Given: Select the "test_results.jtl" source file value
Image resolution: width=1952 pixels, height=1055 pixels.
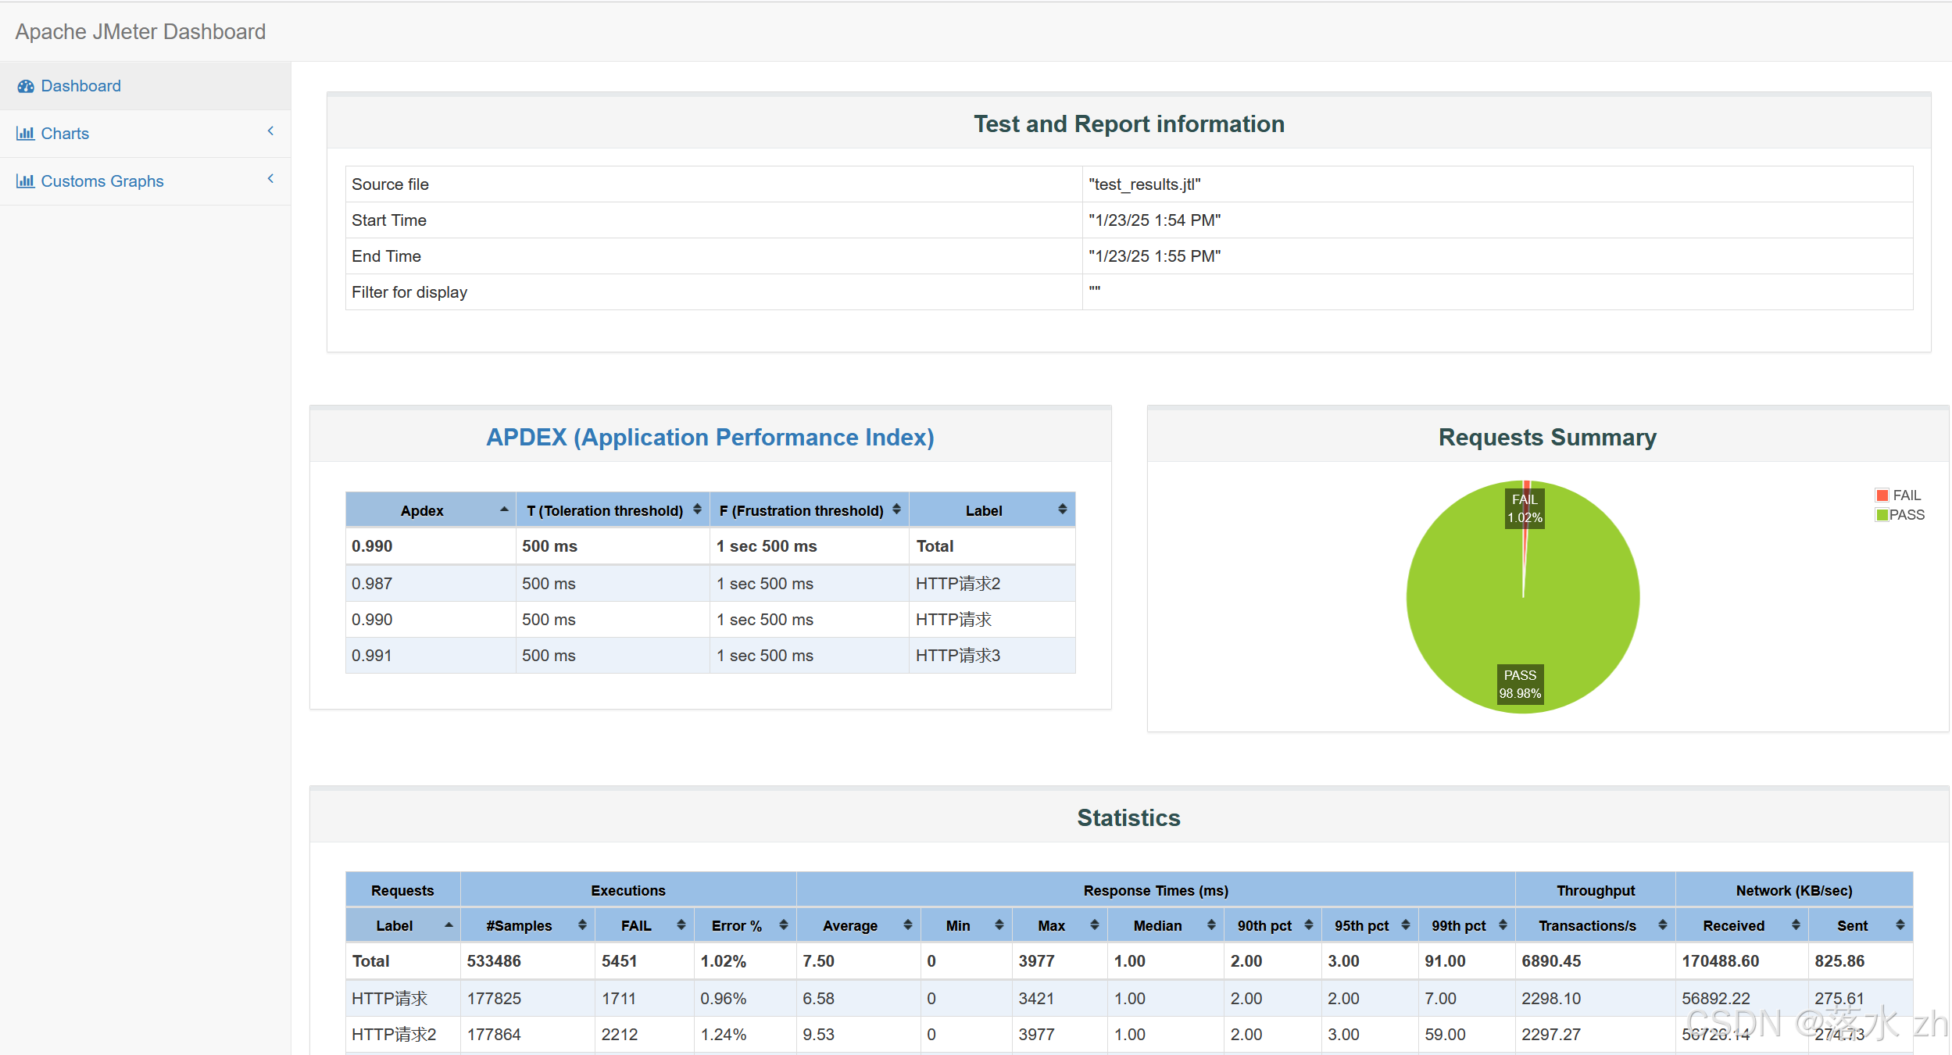Looking at the screenshot, I should [x=1144, y=184].
